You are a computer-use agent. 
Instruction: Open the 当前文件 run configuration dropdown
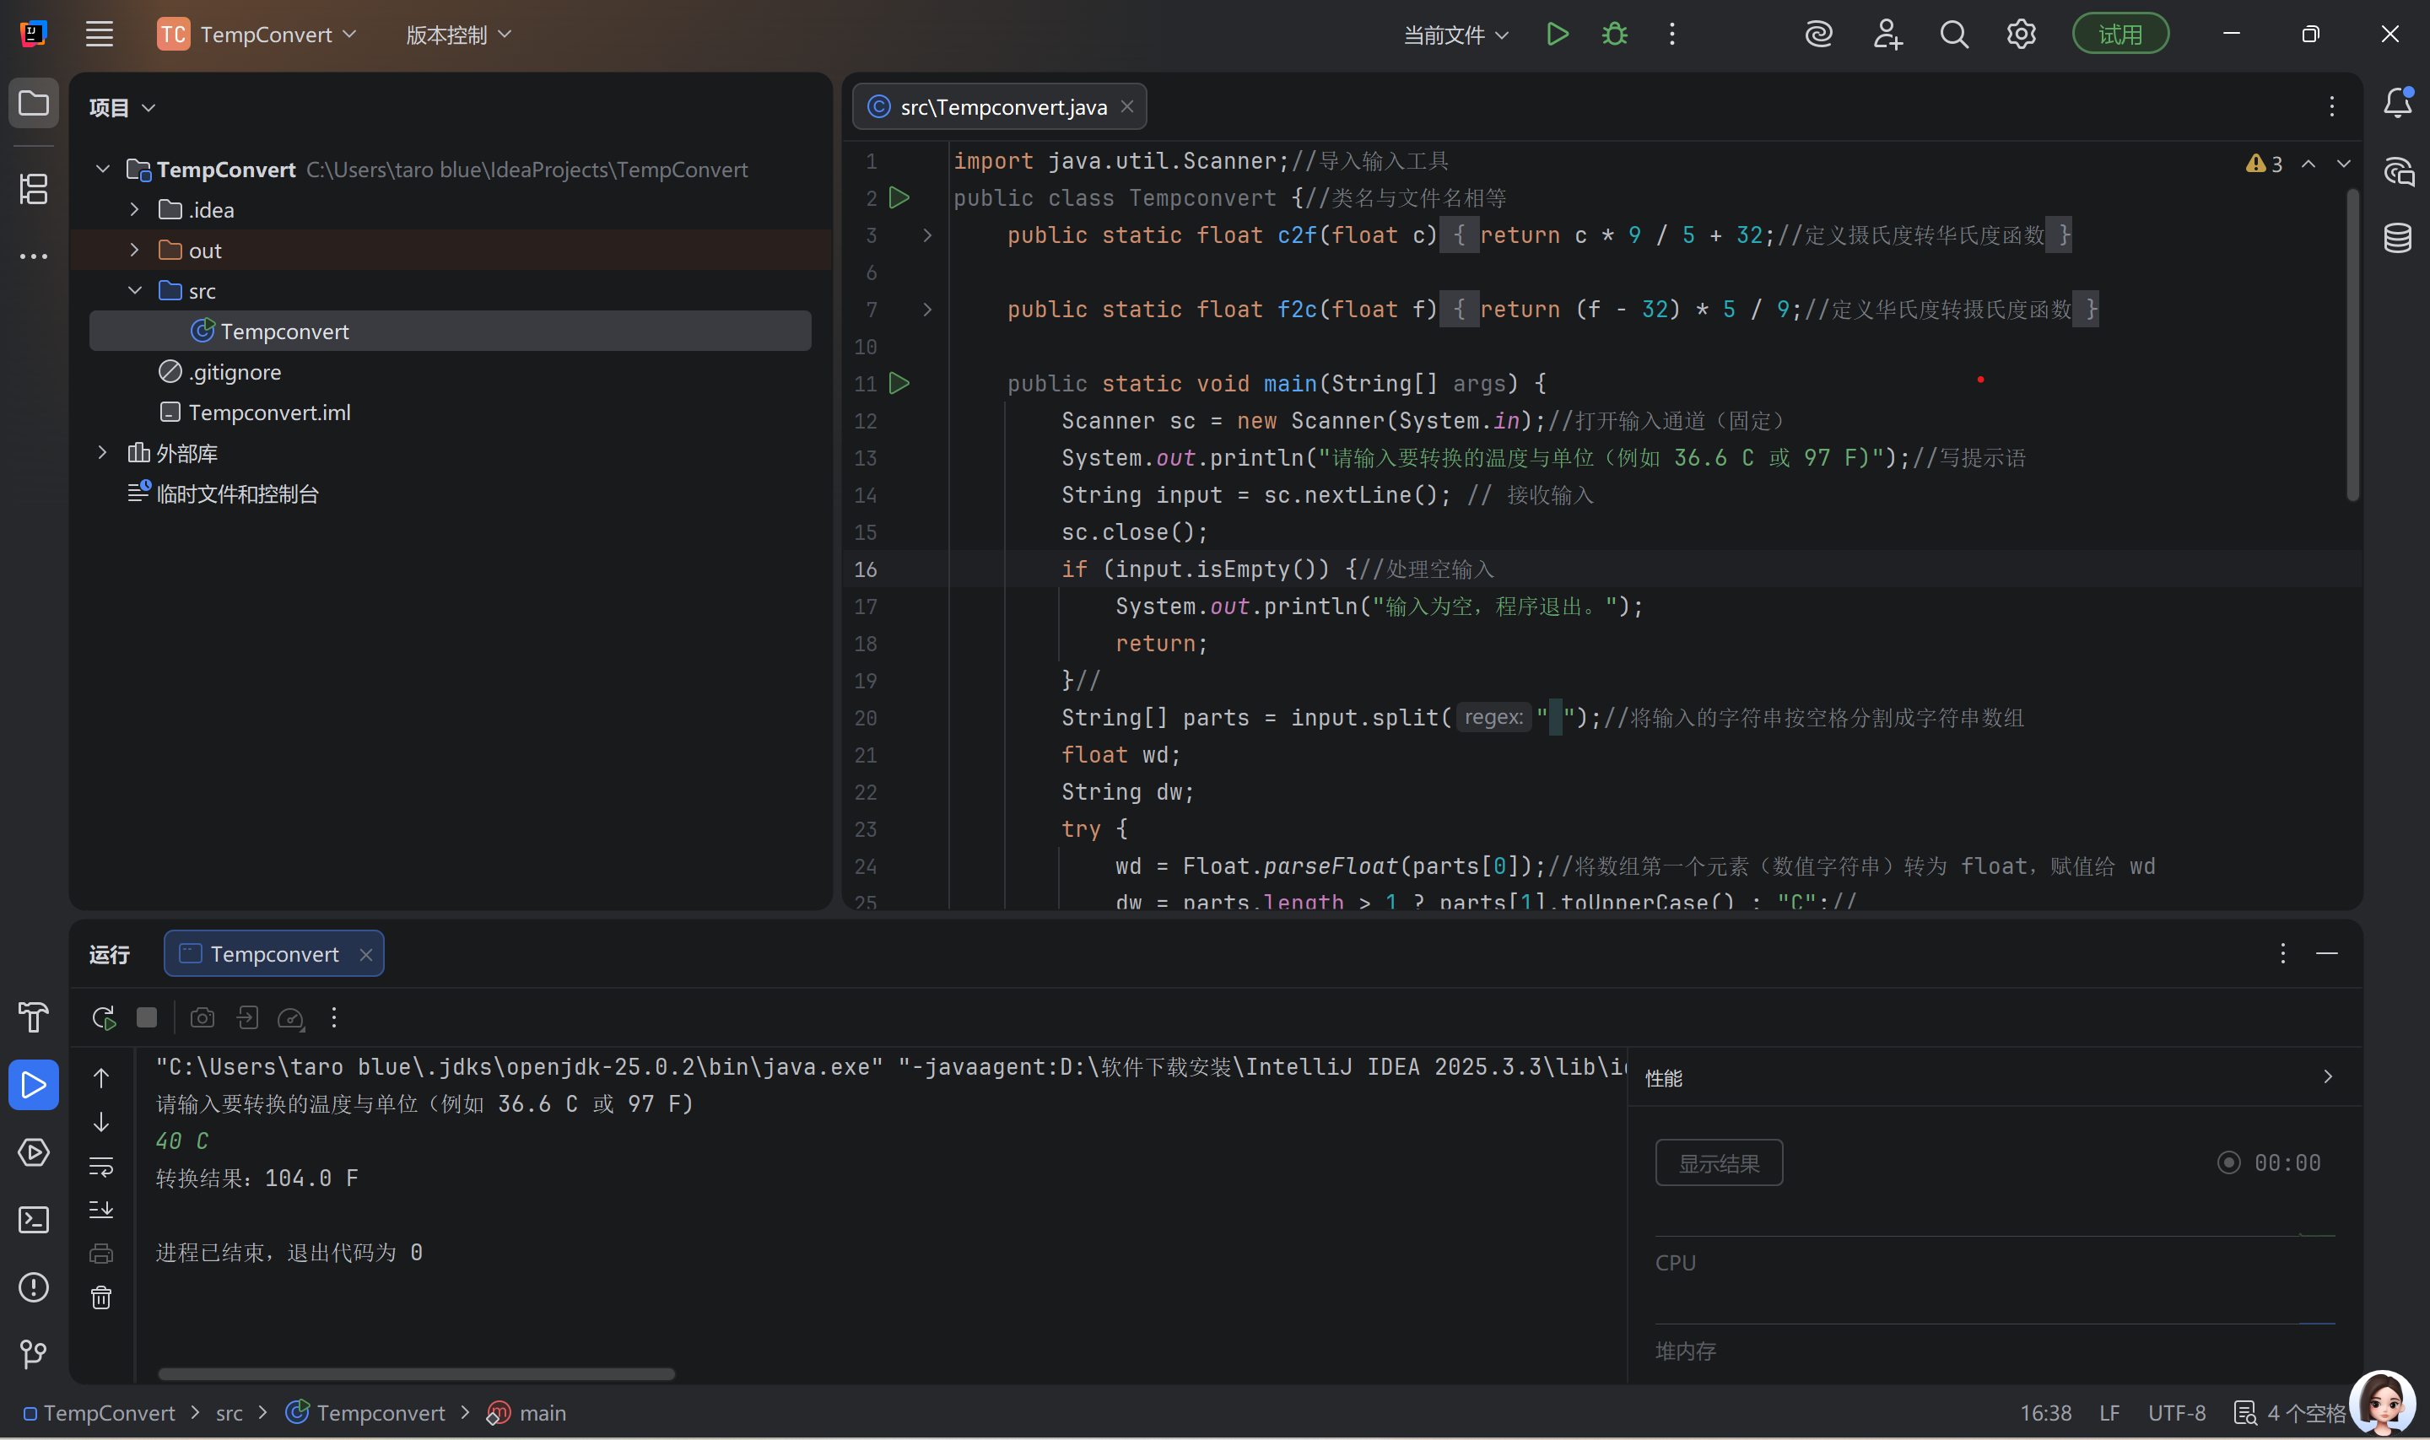pyautogui.click(x=1455, y=35)
